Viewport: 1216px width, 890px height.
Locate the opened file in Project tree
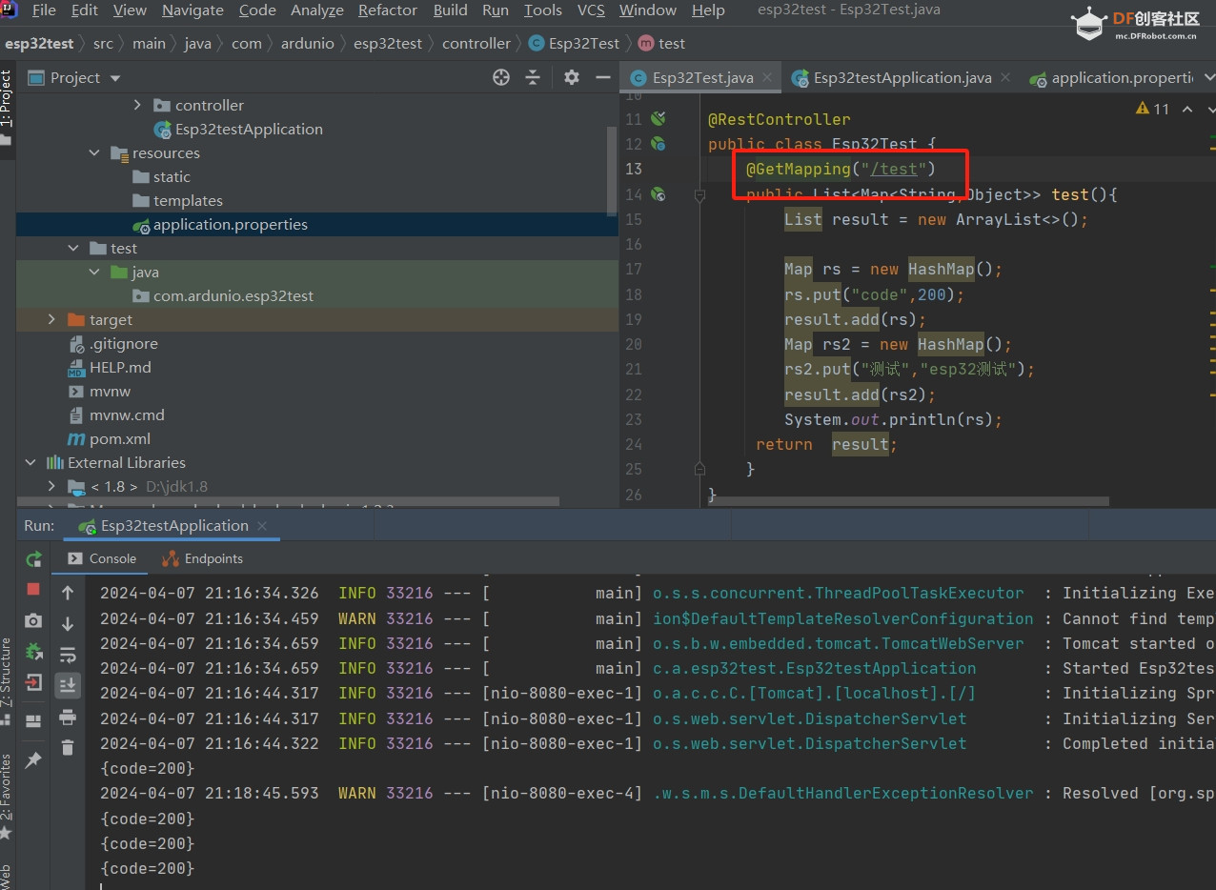coord(501,77)
